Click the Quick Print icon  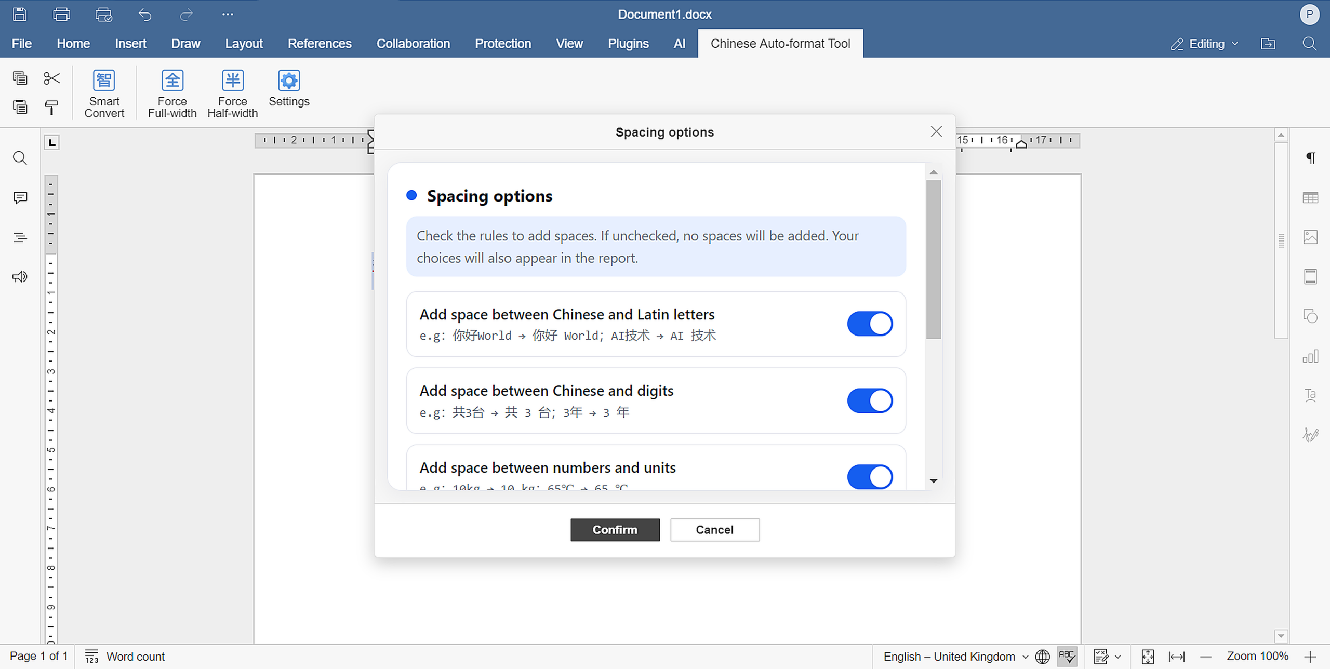point(103,14)
